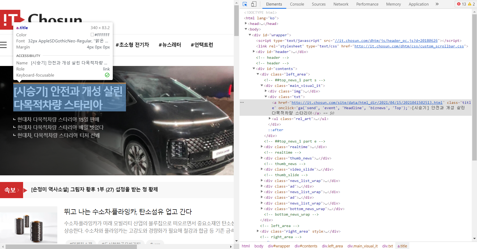Collapse the div#wrapper node
This screenshot has width=477, height=249.
pos(250,35)
